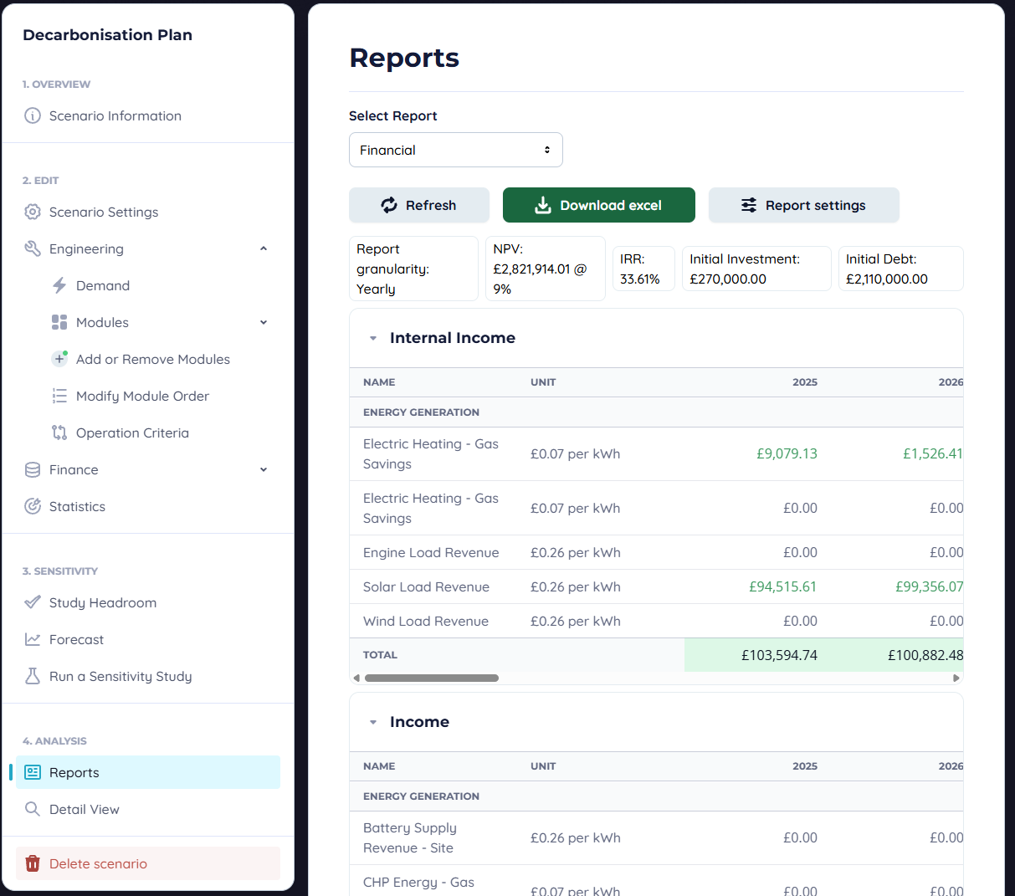1015x896 pixels.
Task: Expand the Finance submenu chevron
Action: [x=264, y=470]
